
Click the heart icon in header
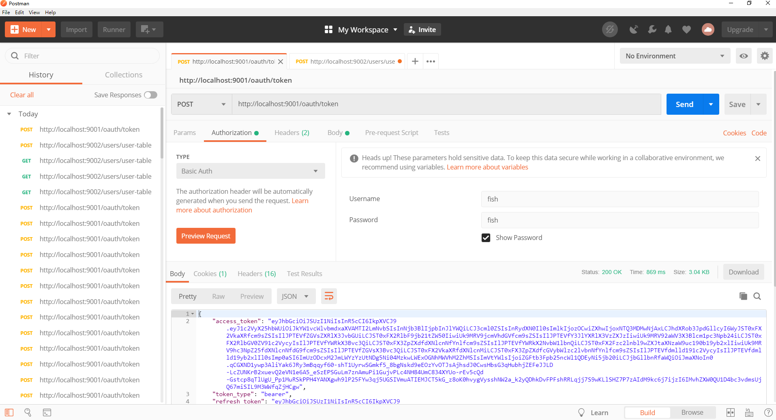coord(686,30)
